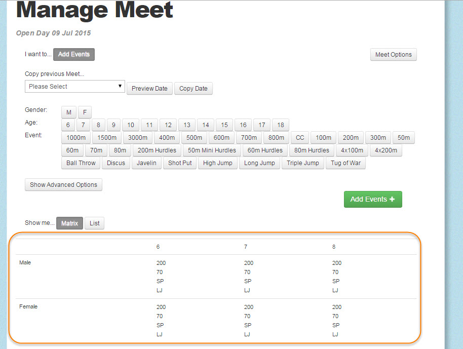Click green Add Events plus button
Viewport: 463px width, 349px height.
(x=373, y=199)
